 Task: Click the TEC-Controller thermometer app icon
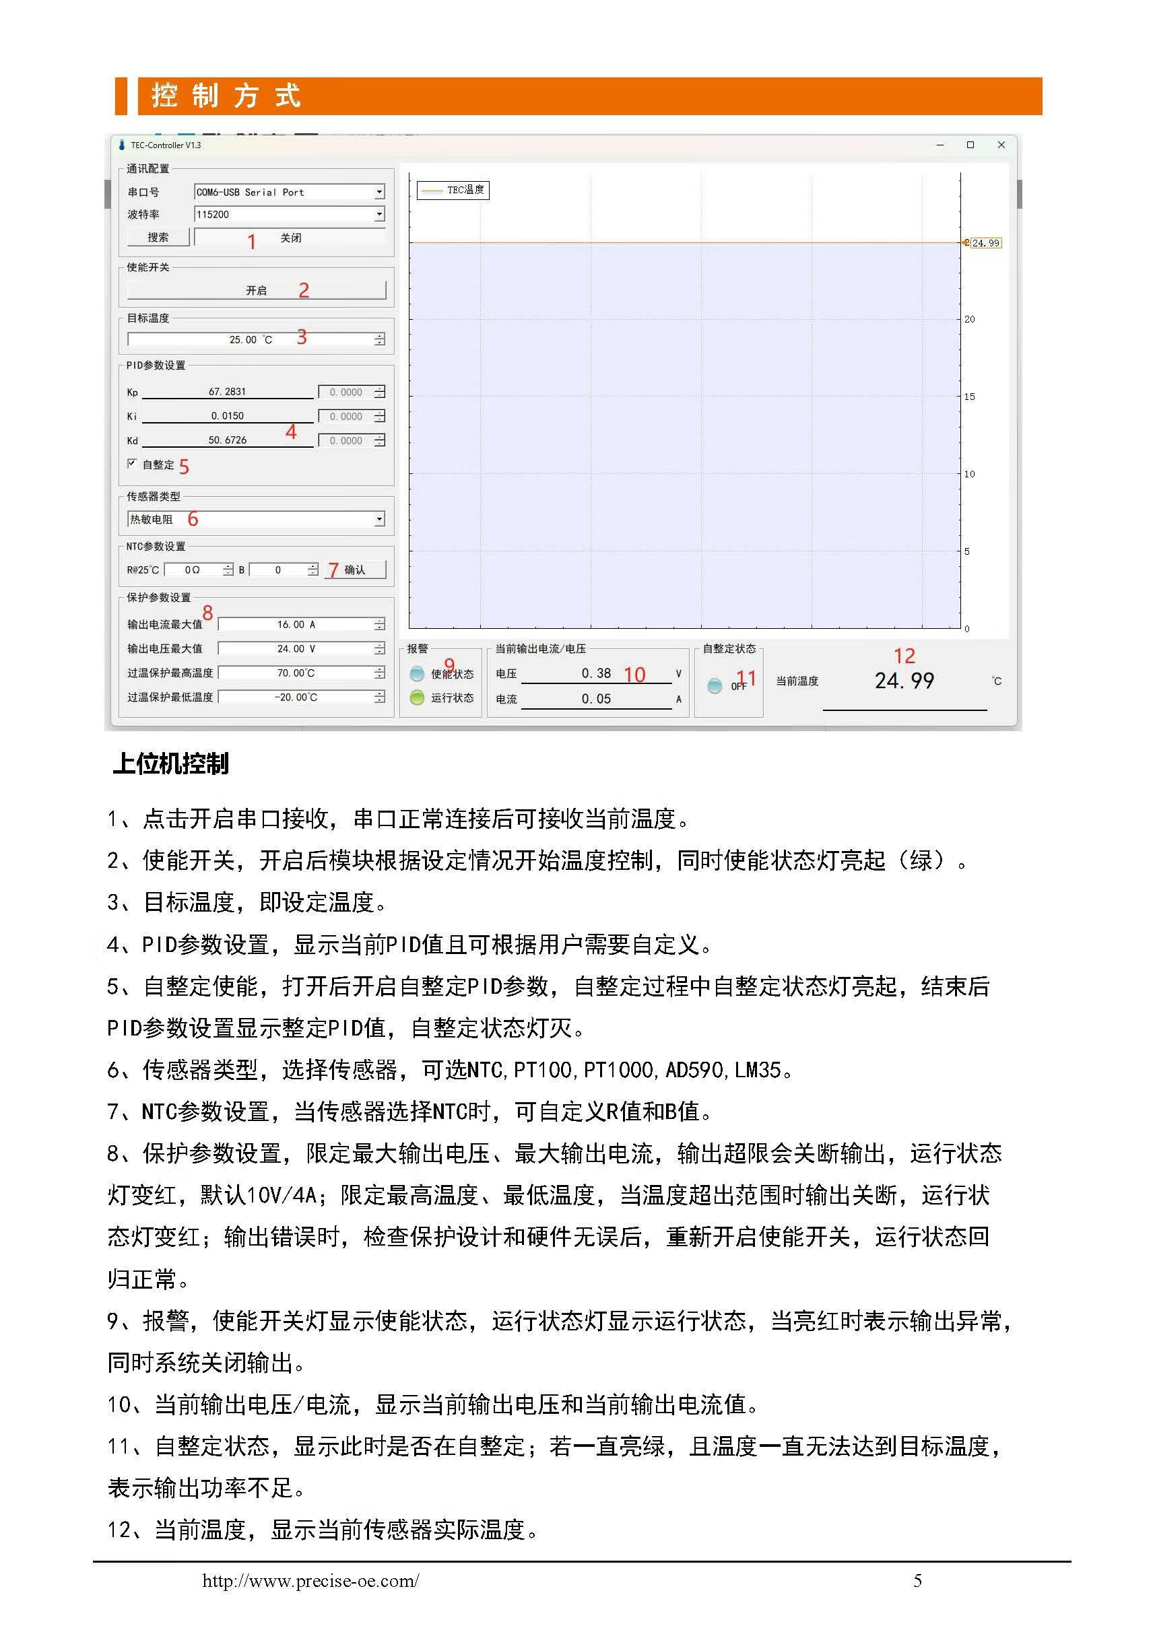(x=121, y=145)
